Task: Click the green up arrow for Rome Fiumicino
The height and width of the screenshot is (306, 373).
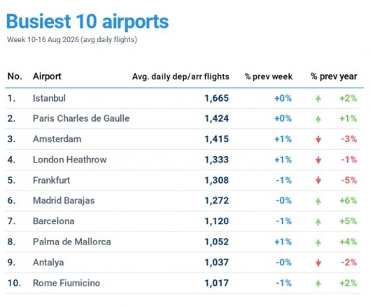Action: point(318,284)
